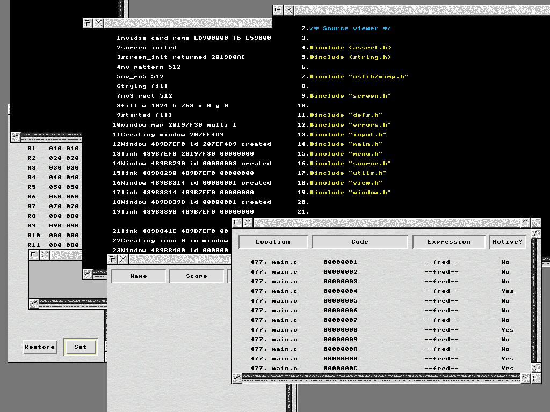Click the scroll-down arrow in the breakpoints window
The height and width of the screenshot is (412, 550).
coord(536,367)
